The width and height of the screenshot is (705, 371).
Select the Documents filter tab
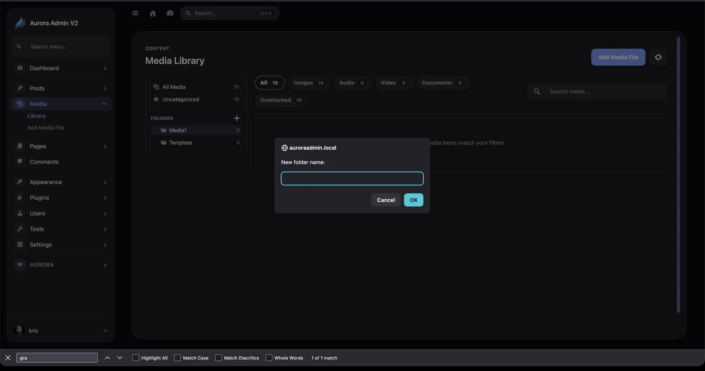pos(442,83)
